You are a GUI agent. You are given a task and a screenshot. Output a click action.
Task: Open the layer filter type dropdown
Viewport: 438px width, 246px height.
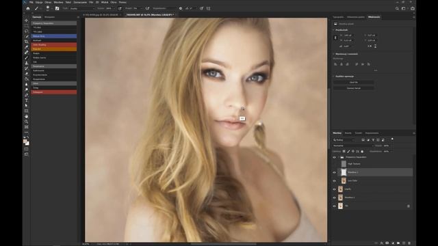pyautogui.click(x=344, y=140)
